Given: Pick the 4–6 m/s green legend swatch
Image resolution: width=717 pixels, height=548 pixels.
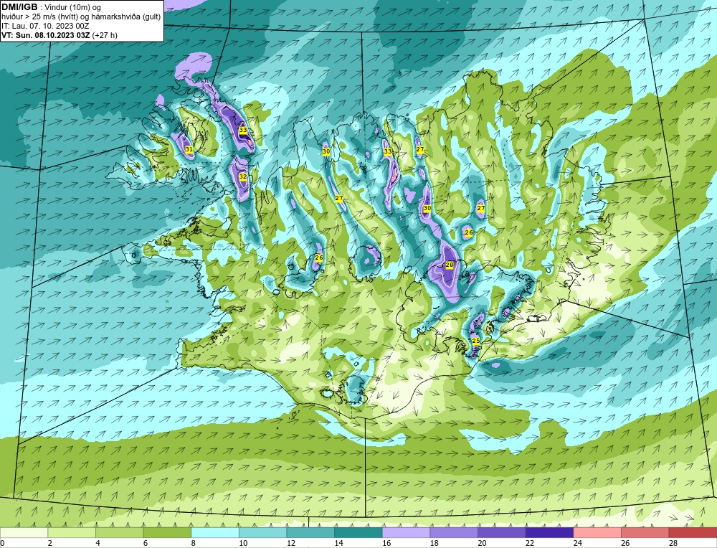Looking at the screenshot, I should [119, 532].
